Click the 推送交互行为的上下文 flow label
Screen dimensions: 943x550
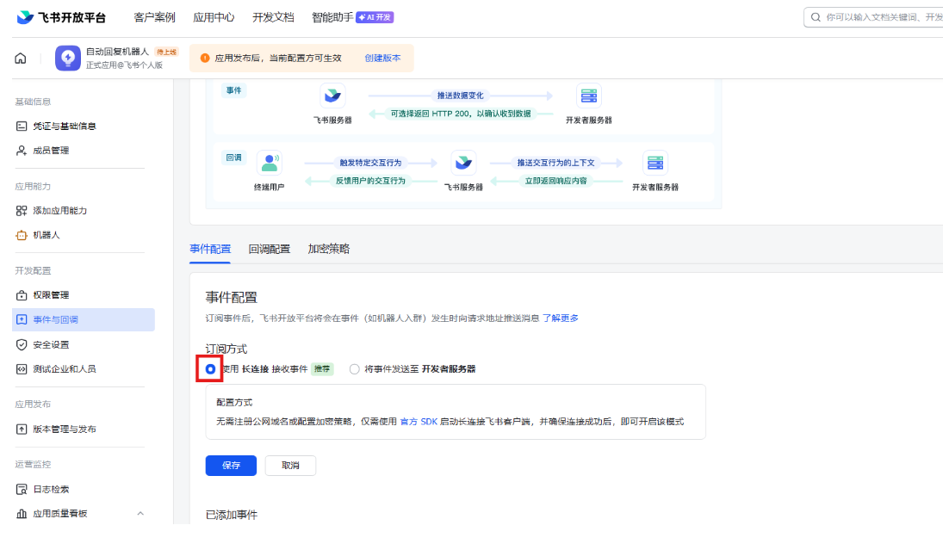(555, 163)
